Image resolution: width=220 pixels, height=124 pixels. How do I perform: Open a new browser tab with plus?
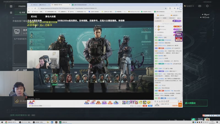(x=93, y=5)
